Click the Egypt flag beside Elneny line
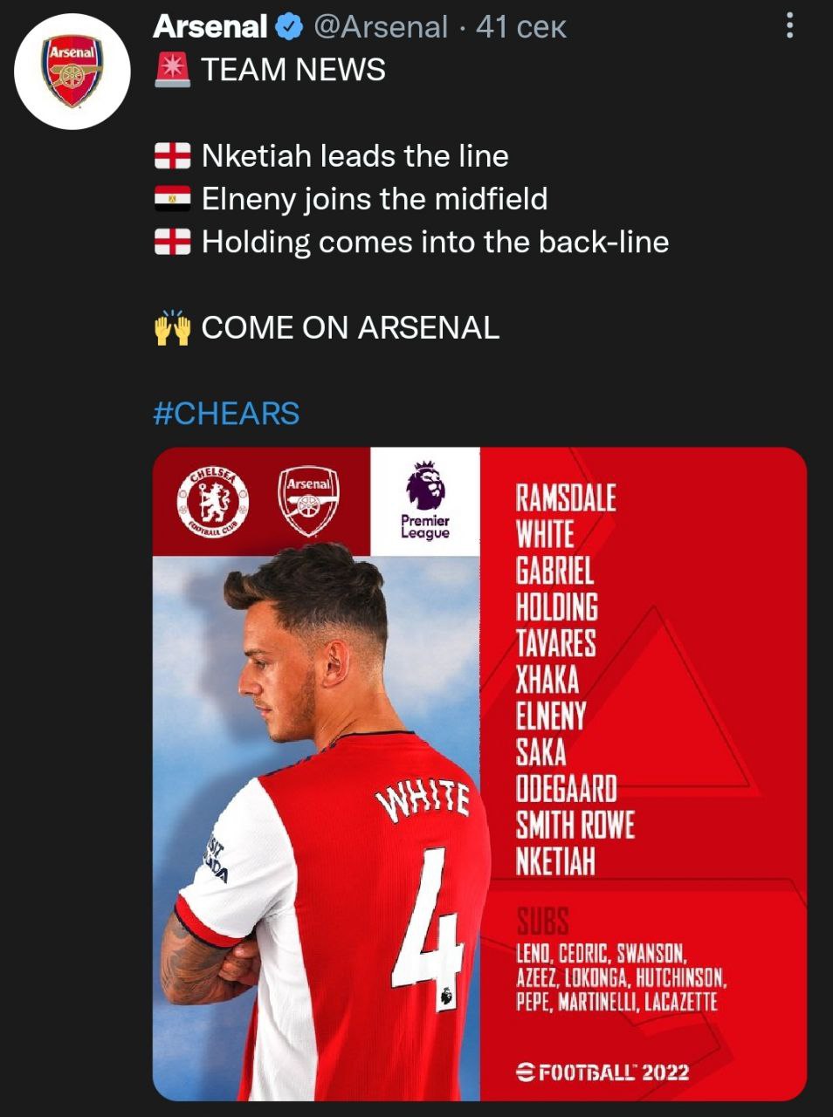This screenshot has height=1117, width=833. point(172,199)
